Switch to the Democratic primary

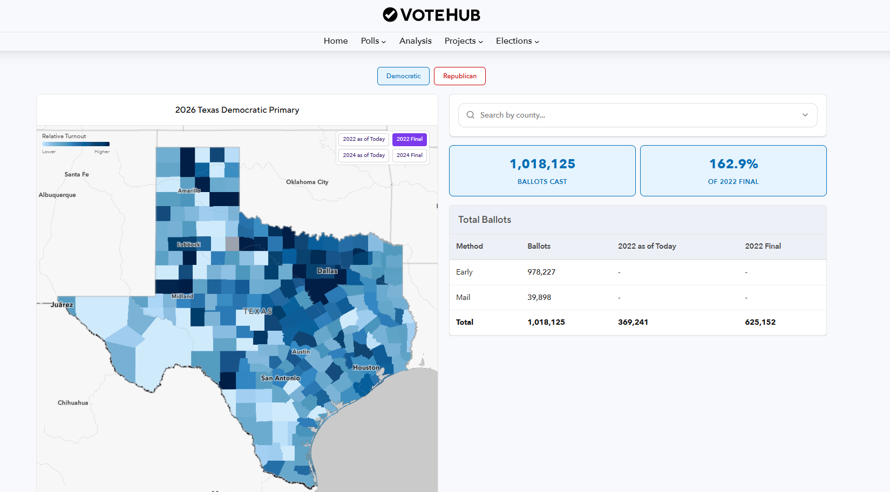403,76
